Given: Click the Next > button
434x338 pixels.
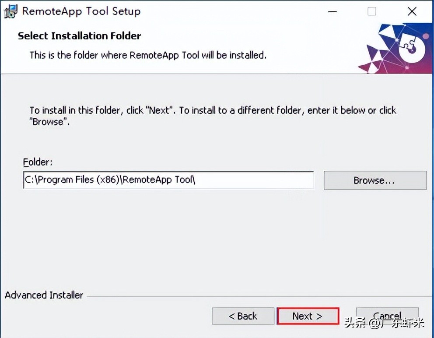Looking at the screenshot, I should (308, 316).
